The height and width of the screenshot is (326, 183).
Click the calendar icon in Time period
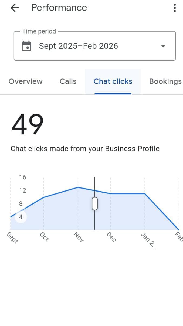point(26,46)
